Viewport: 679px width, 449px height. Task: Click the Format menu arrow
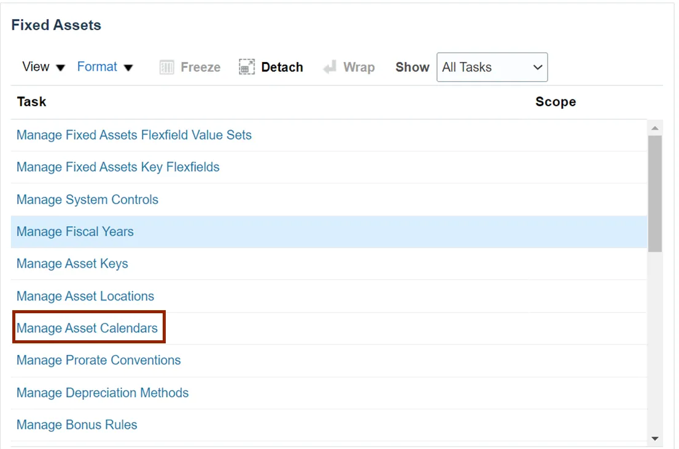[x=128, y=68]
